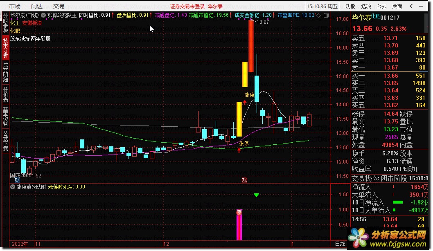433x251 pixels.
Task: Expand main chart indicator dropdown next to 华尔泰(日线)
Action: pos(43,15)
